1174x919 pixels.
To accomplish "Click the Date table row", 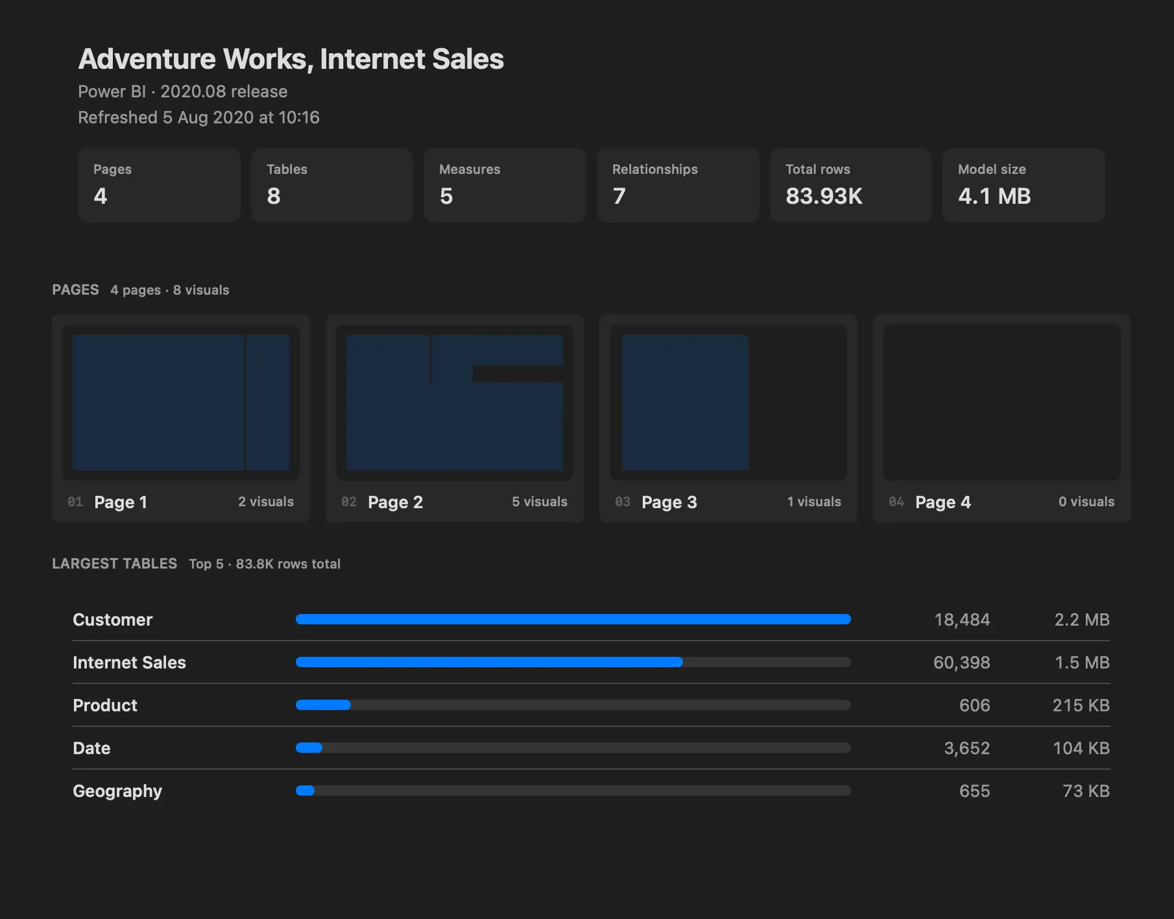I will [592, 748].
